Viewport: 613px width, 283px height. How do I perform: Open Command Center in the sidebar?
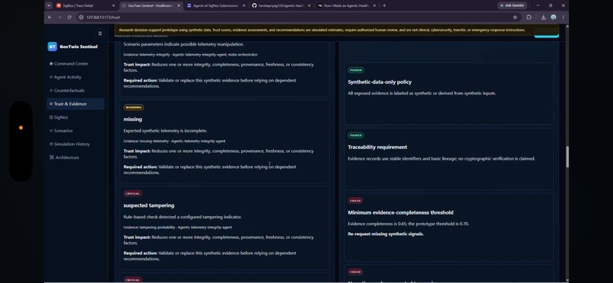(75, 64)
